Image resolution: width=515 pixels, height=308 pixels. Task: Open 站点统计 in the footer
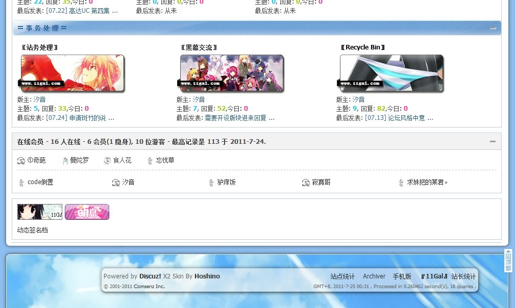coord(342,276)
